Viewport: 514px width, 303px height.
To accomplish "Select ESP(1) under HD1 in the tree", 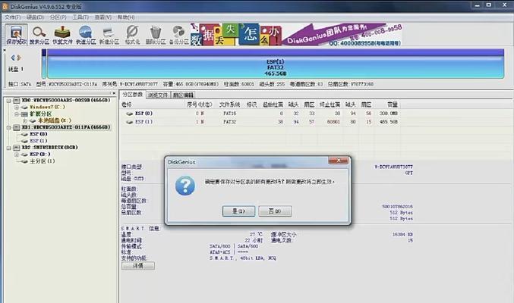I will (39, 141).
